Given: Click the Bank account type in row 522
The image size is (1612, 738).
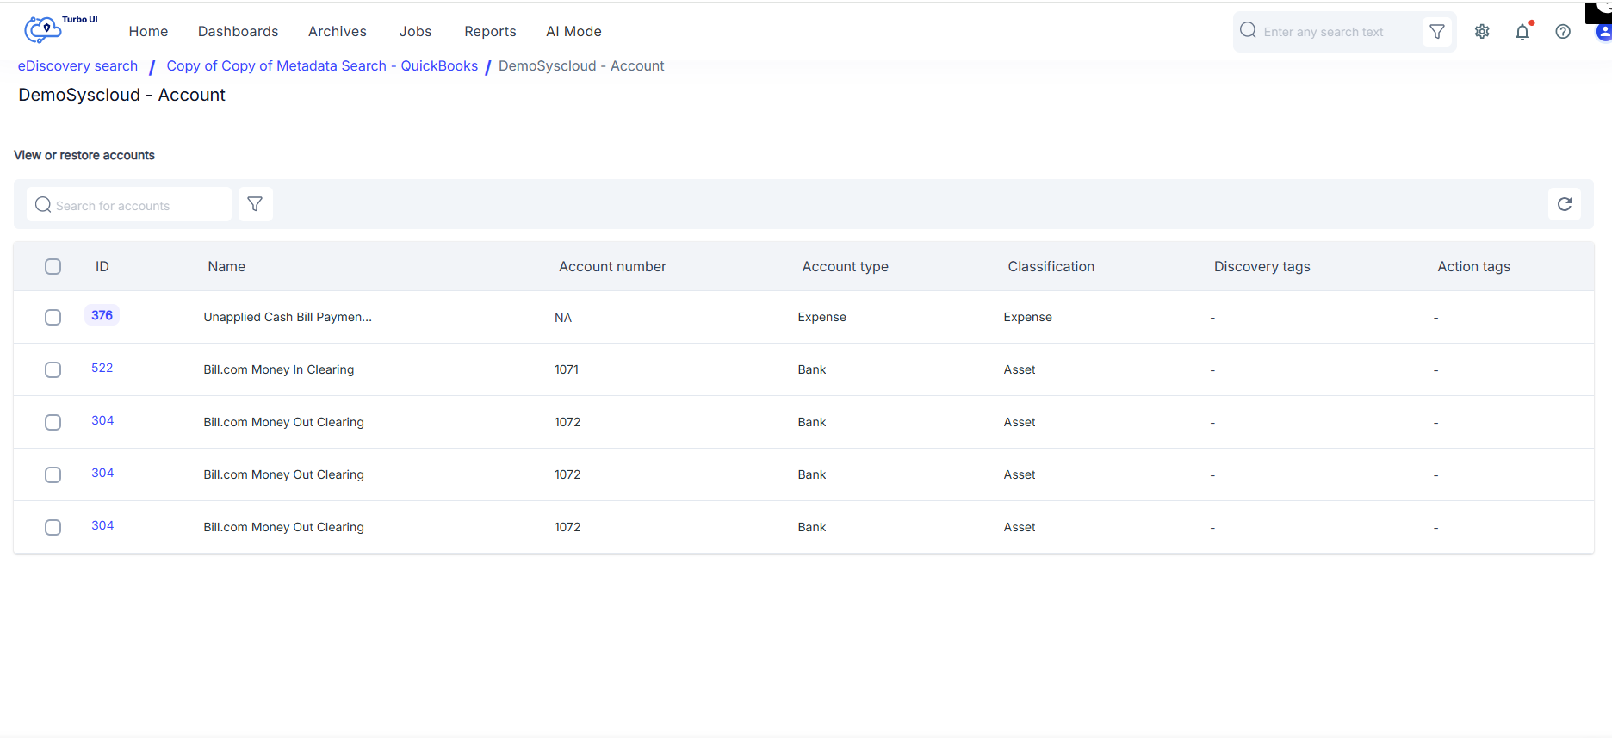Looking at the screenshot, I should point(812,369).
